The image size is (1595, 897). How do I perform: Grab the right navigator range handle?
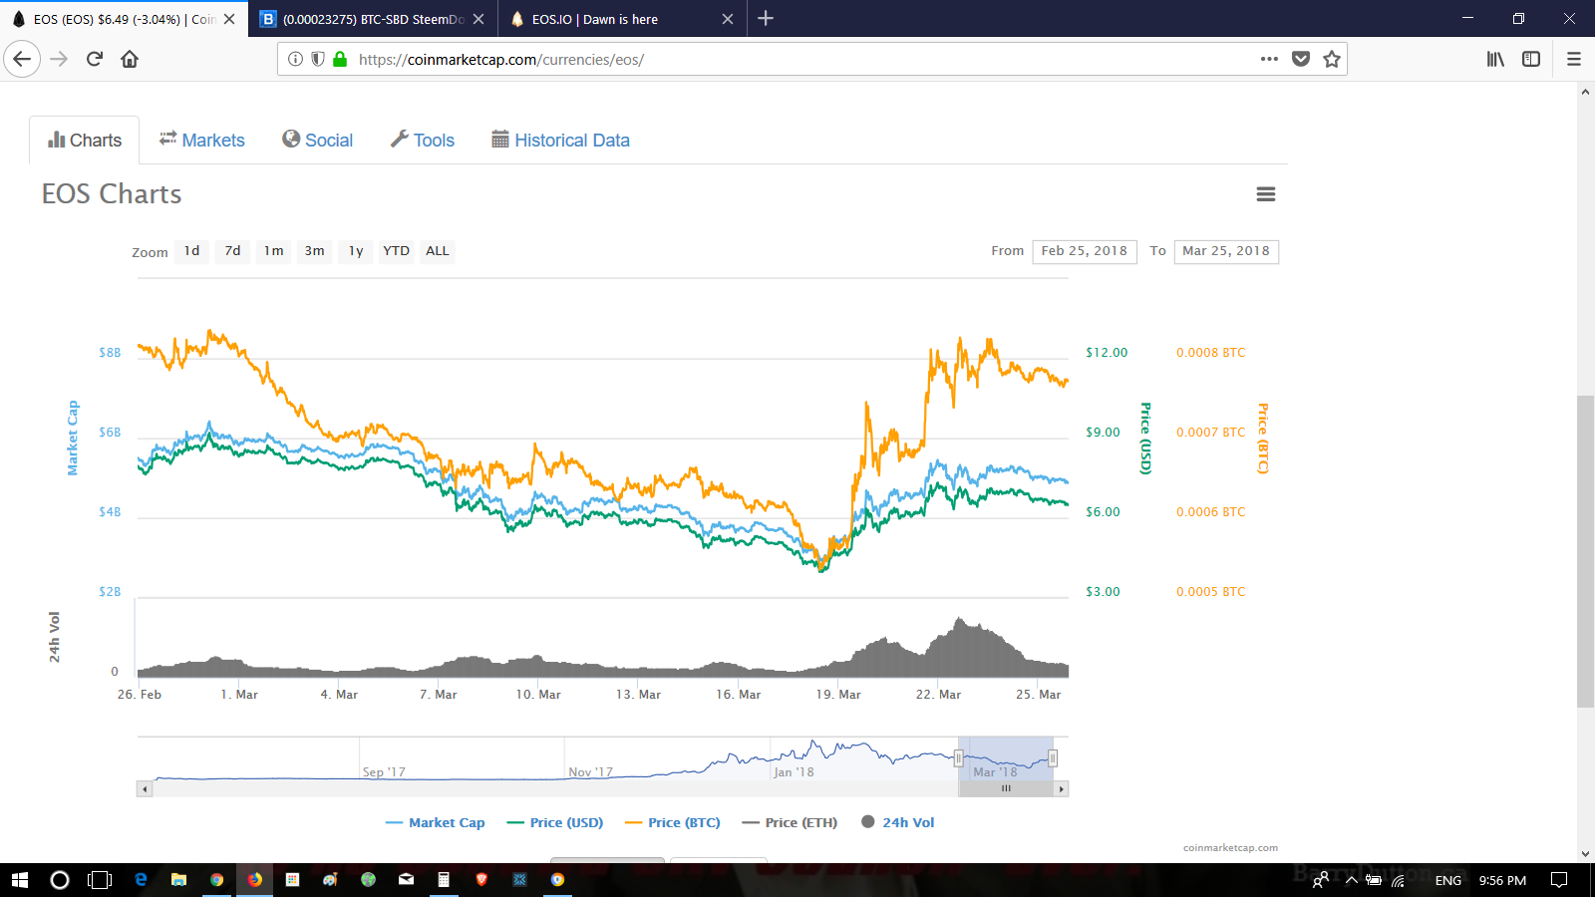coord(1053,758)
